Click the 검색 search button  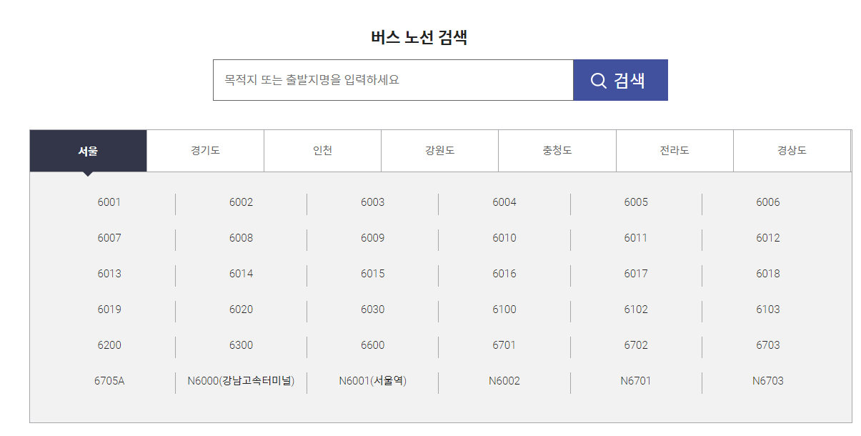point(620,80)
